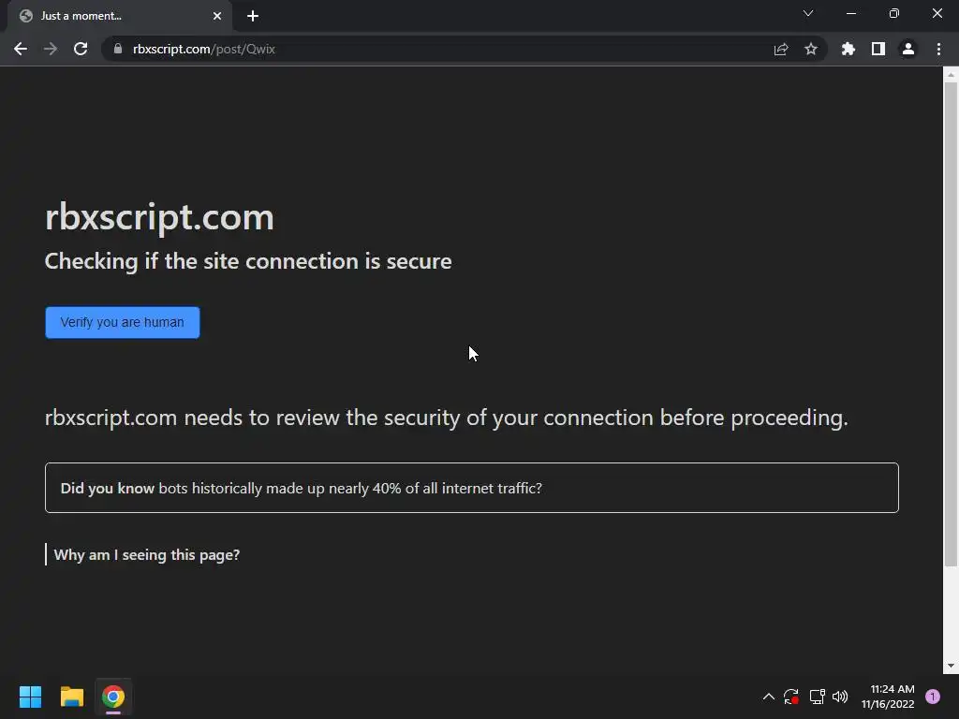This screenshot has width=959, height=719.
Task: Click the scrollbar up arrow
Action: coord(951,75)
